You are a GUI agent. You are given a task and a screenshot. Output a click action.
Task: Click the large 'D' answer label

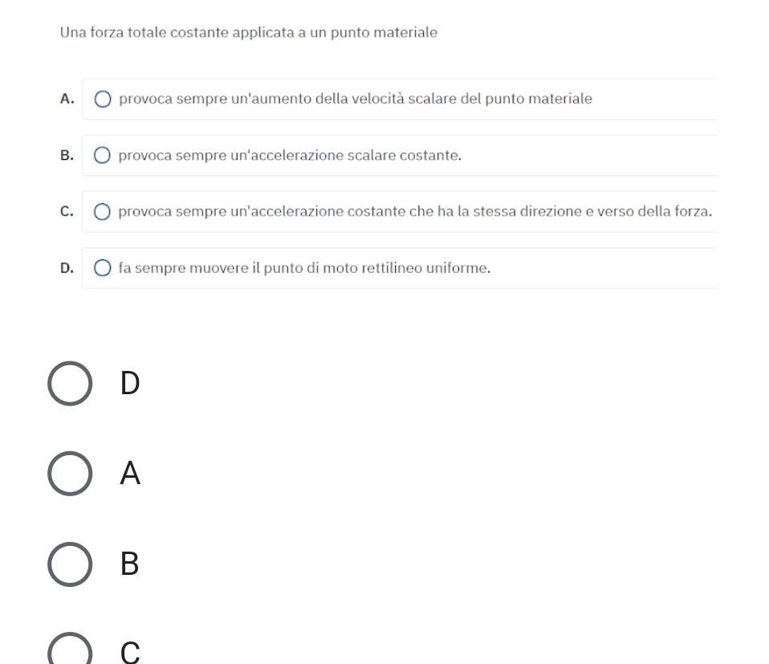(130, 383)
